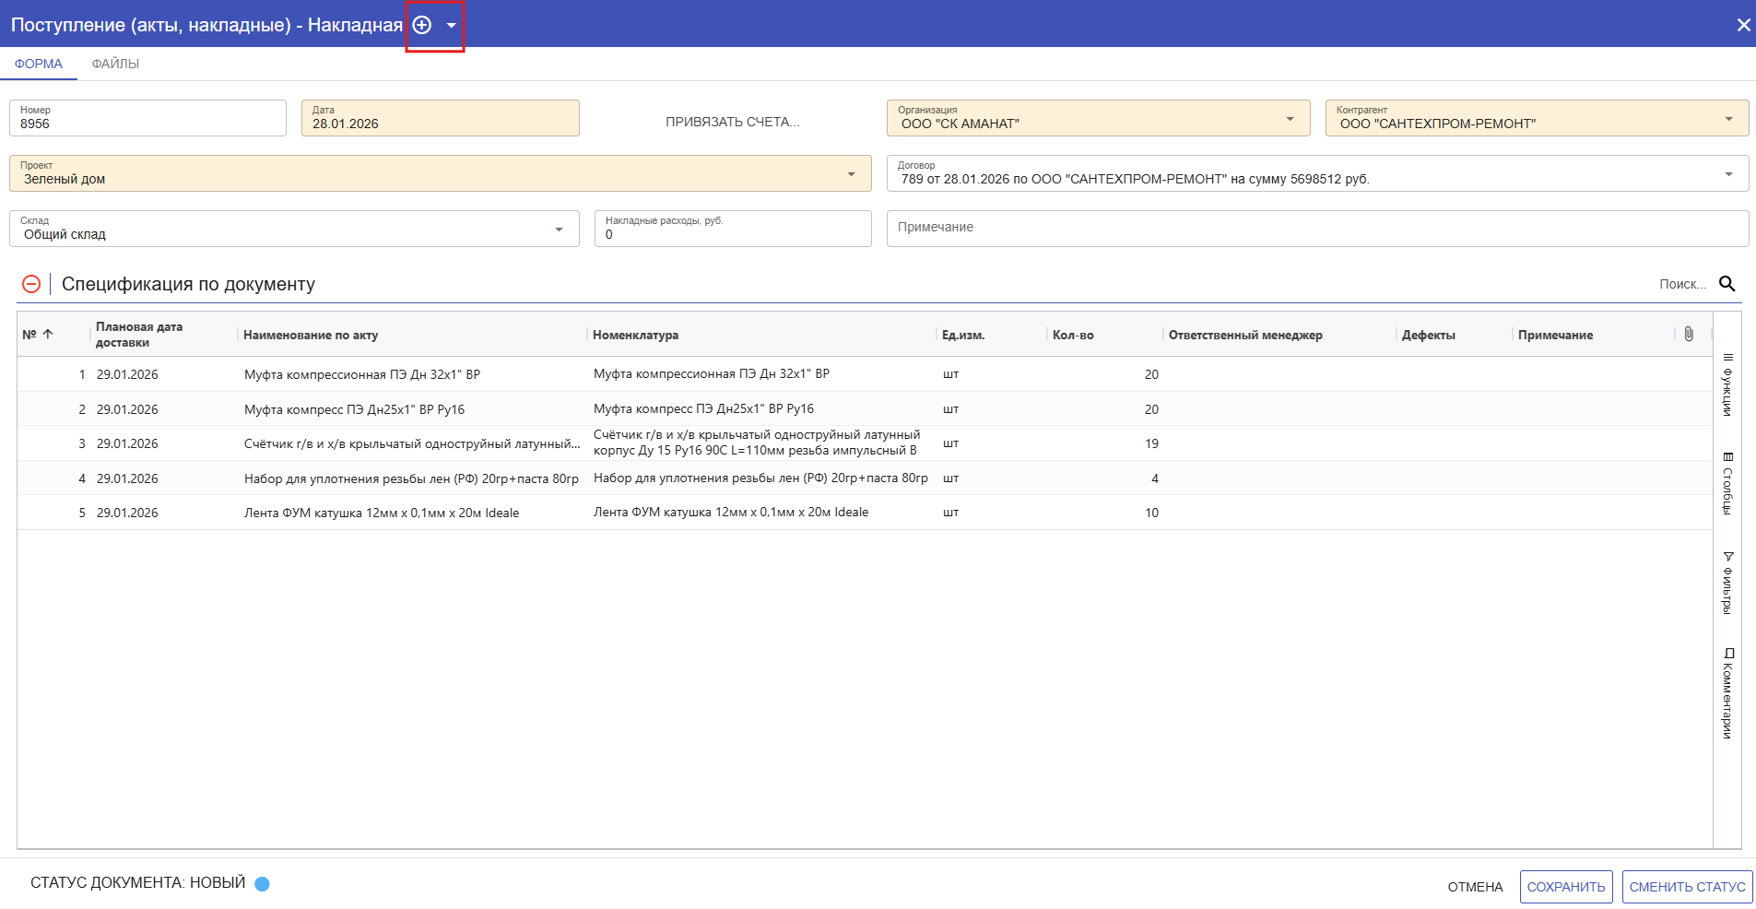The height and width of the screenshot is (909, 1756).
Task: Click ПРИВЯЗАТЬ СЧЕТА link
Action: click(x=733, y=122)
